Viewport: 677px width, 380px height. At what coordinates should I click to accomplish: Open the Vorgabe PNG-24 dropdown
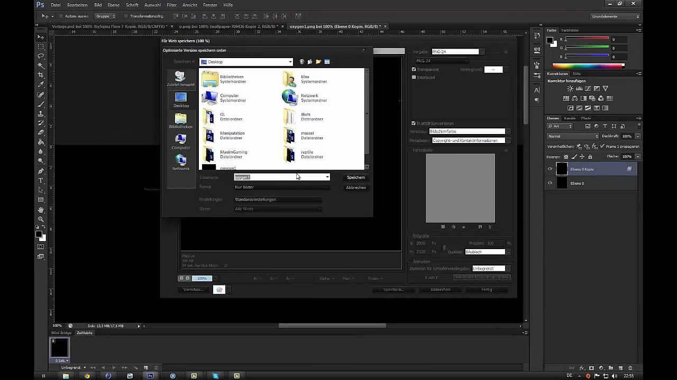click(x=458, y=52)
